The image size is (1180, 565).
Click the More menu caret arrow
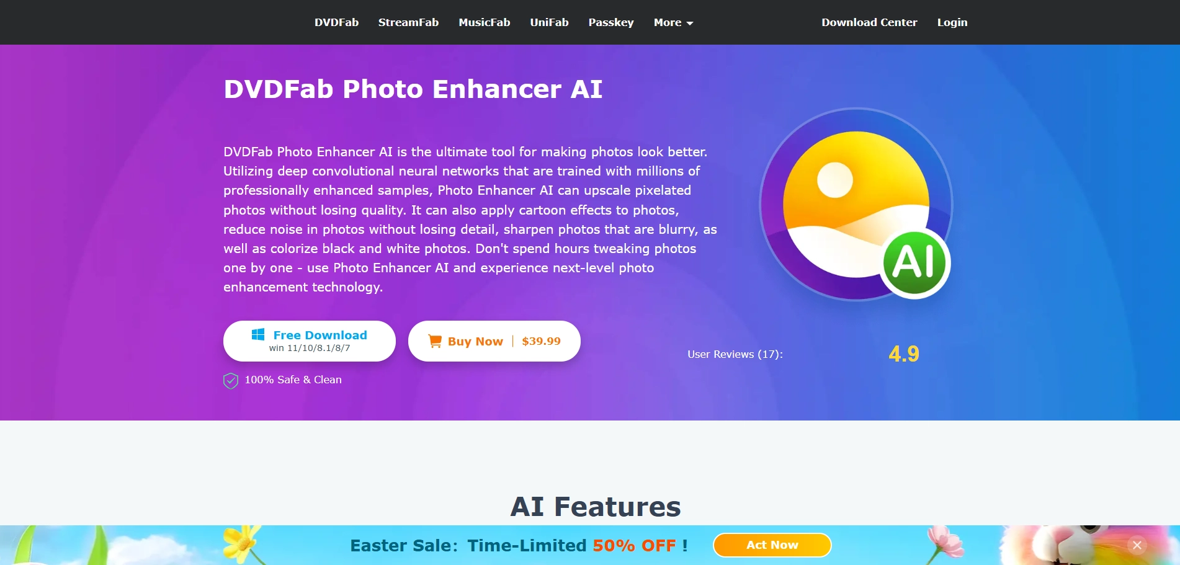tap(689, 24)
